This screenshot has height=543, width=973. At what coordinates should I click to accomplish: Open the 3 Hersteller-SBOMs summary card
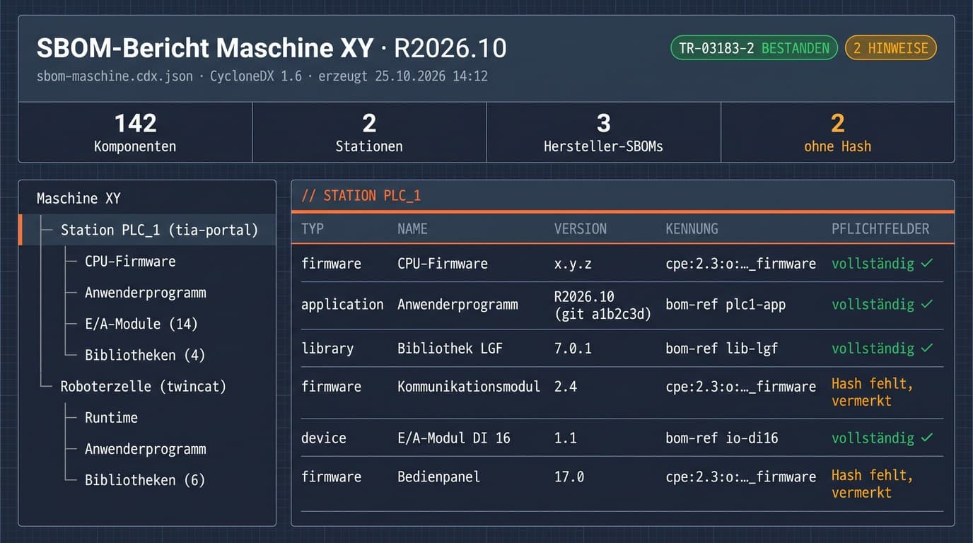tap(603, 132)
